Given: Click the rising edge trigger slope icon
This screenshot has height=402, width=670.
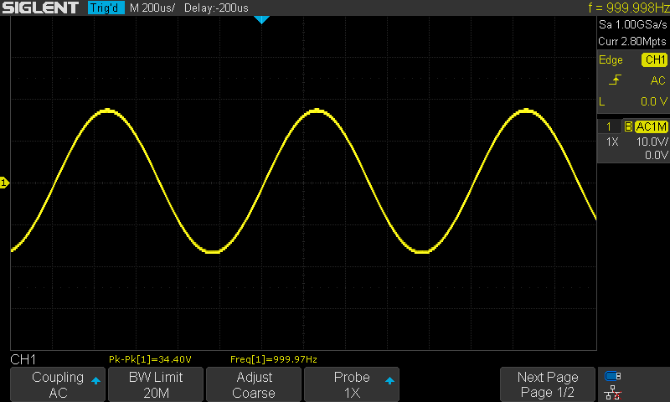Looking at the screenshot, I should click(x=615, y=80).
